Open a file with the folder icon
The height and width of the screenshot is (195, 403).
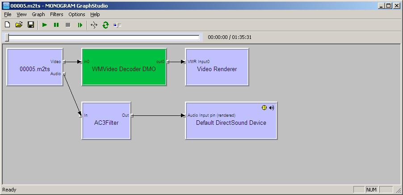(19, 25)
